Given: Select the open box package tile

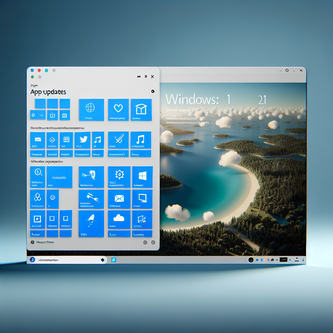Looking at the screenshot, I should click(141, 110).
